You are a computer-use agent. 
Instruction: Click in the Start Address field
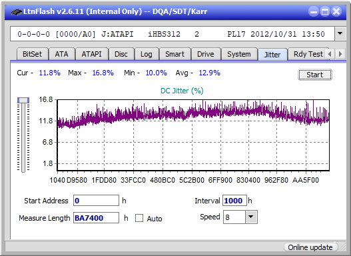click(x=96, y=201)
